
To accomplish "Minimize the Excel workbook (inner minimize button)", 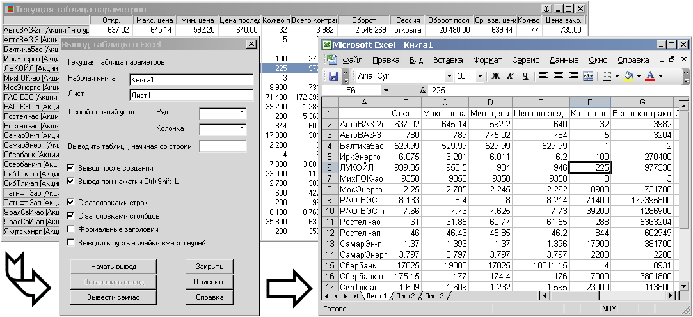I will [661, 59].
